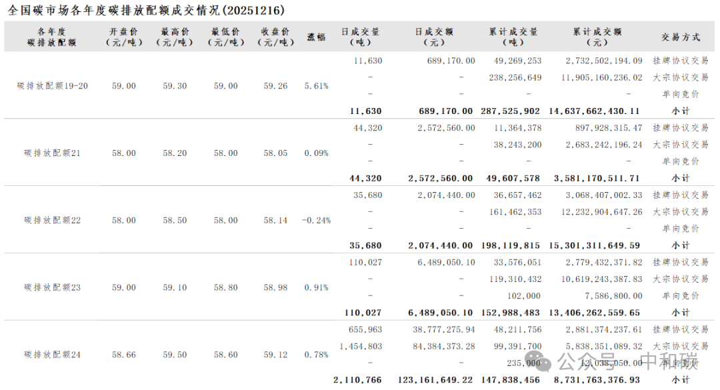
Task: Click the 碳排放配额21 row label
Action: coord(52,153)
